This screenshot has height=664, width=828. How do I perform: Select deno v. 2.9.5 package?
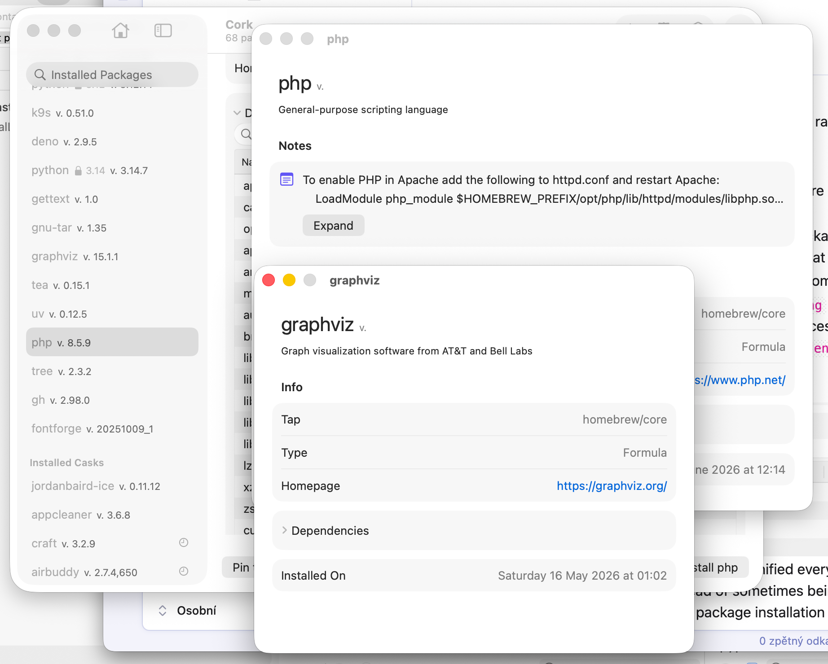tap(112, 141)
